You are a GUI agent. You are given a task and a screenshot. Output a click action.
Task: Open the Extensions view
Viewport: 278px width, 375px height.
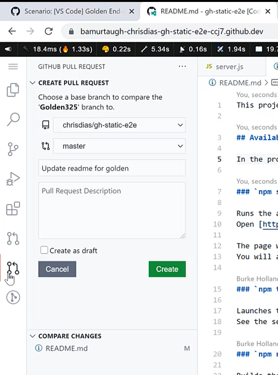point(13,208)
